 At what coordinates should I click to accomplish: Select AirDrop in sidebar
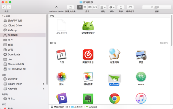tap(23, 30)
